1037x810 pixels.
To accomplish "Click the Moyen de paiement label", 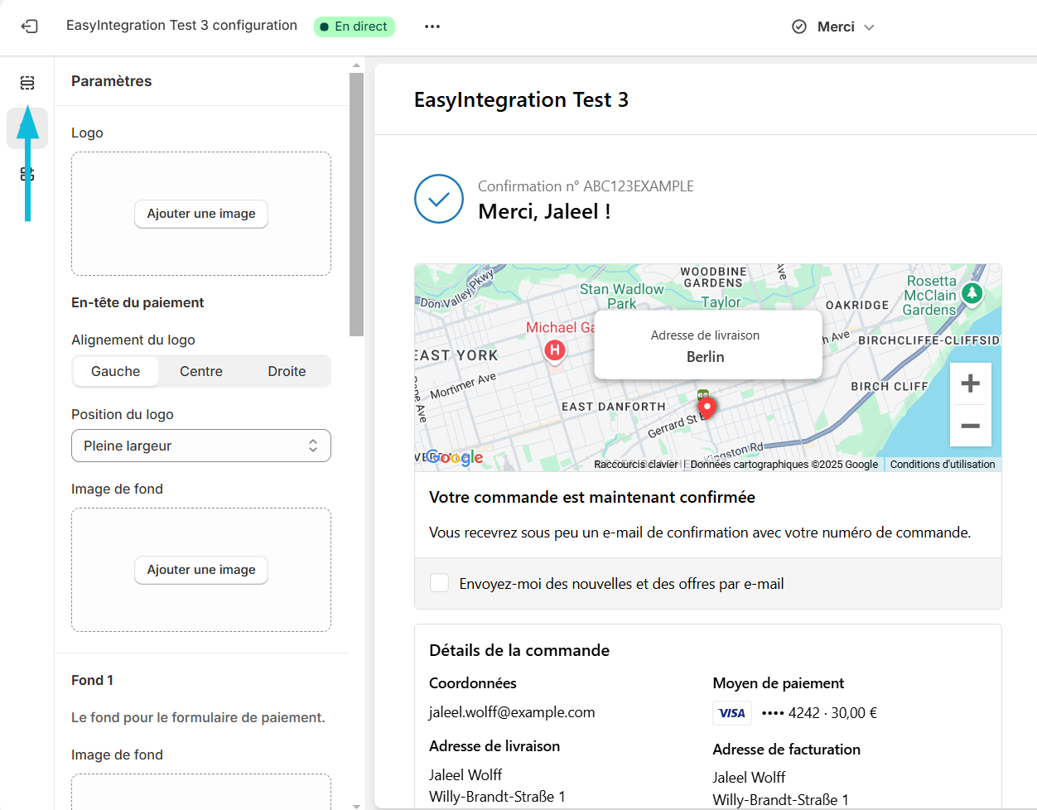I will 779,683.
